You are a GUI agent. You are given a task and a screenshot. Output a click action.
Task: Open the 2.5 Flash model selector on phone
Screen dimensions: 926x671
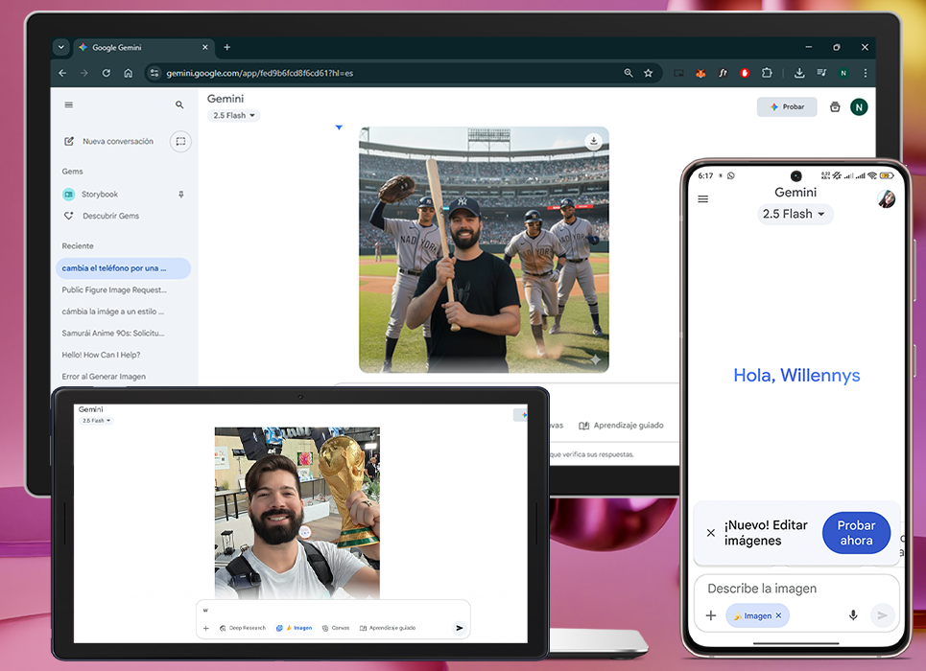pyautogui.click(x=795, y=214)
